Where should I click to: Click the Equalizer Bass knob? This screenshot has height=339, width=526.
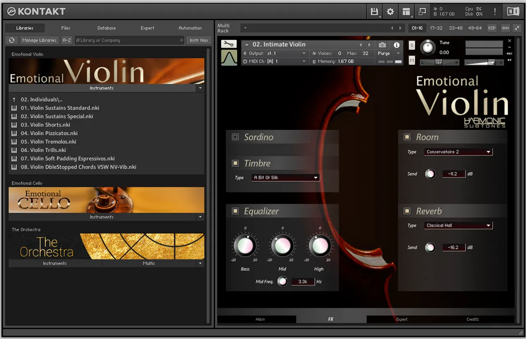point(245,246)
